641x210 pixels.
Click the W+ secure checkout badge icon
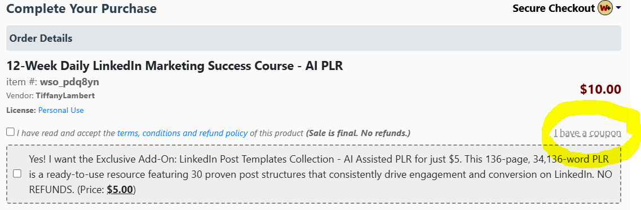(605, 8)
